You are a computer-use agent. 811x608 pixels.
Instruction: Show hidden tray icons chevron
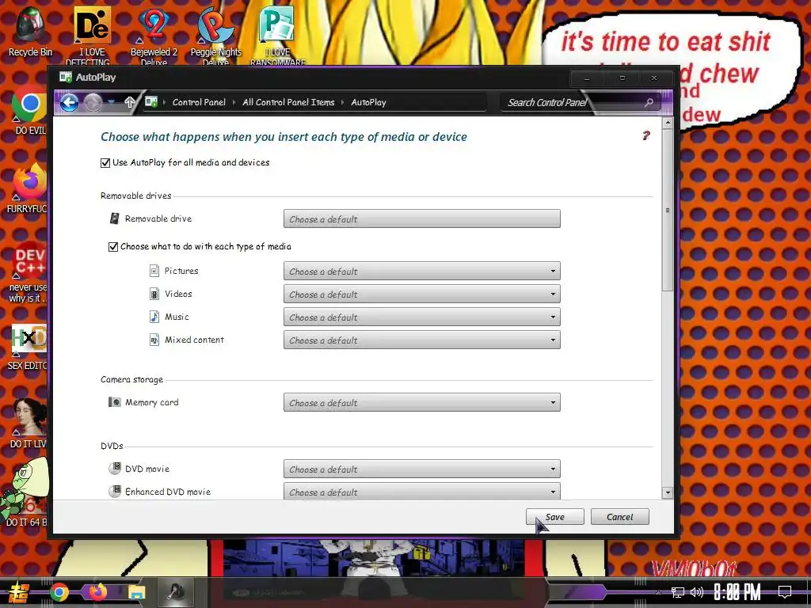[658, 592]
